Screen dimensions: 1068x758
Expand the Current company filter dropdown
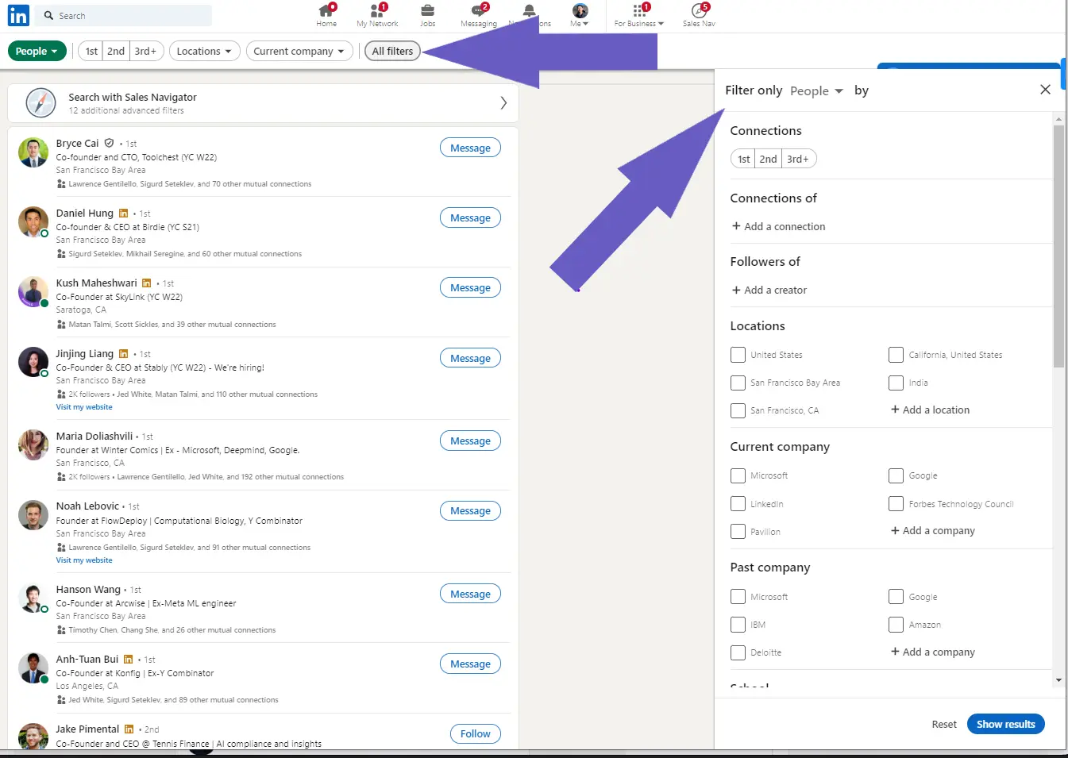click(x=299, y=51)
